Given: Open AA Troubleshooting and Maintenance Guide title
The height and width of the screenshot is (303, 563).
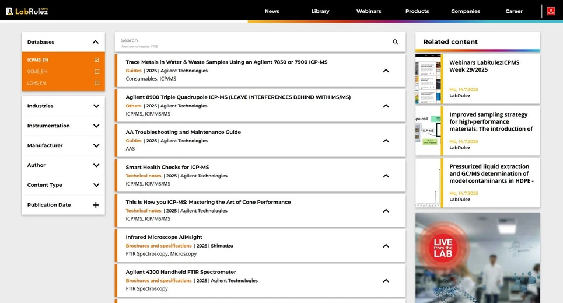Looking at the screenshot, I should tap(183, 132).
